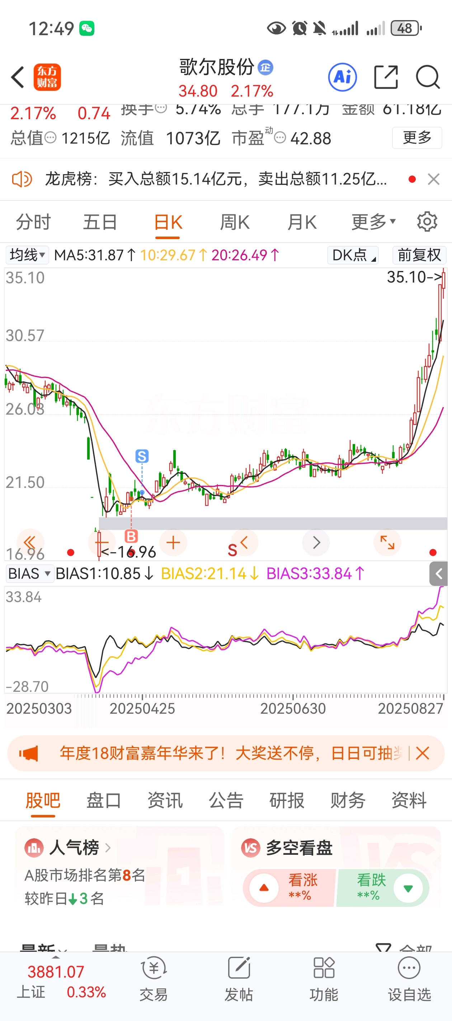Dismiss the 龙虎榜 news notice
This screenshot has height=1021, width=452.
434,179
